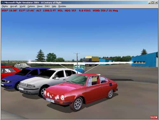Click the Flight Simulator title bar icon
Viewport: 159px width, 120px height.
(x=3, y=3)
